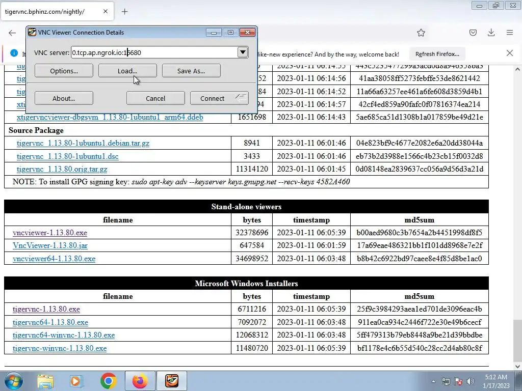This screenshot has width=522, height=391.
Task: Open Windows Explorer from taskbar
Action: (45, 381)
